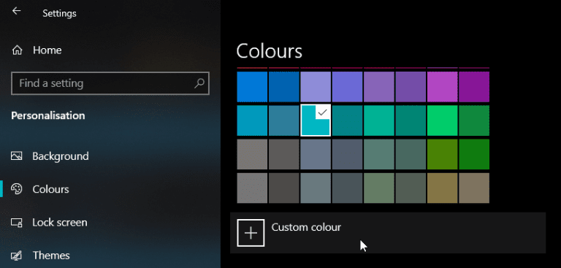The image size is (561, 268).
Task: Select the moss green swatch, fifth in bottom row
Action: pyautogui.click(x=379, y=188)
